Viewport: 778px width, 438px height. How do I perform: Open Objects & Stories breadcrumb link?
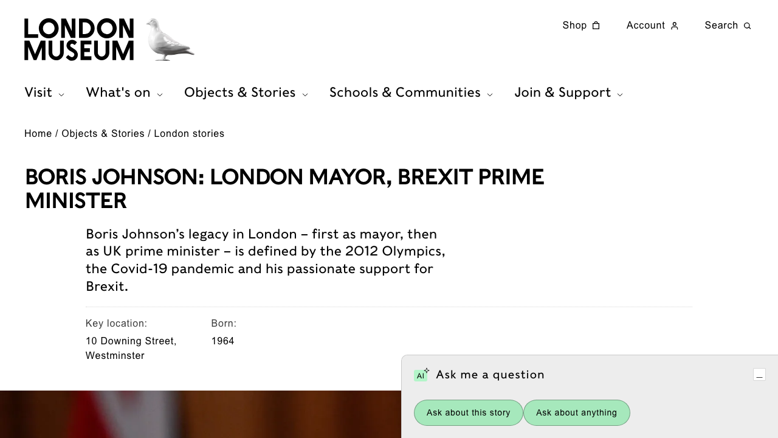point(103,133)
